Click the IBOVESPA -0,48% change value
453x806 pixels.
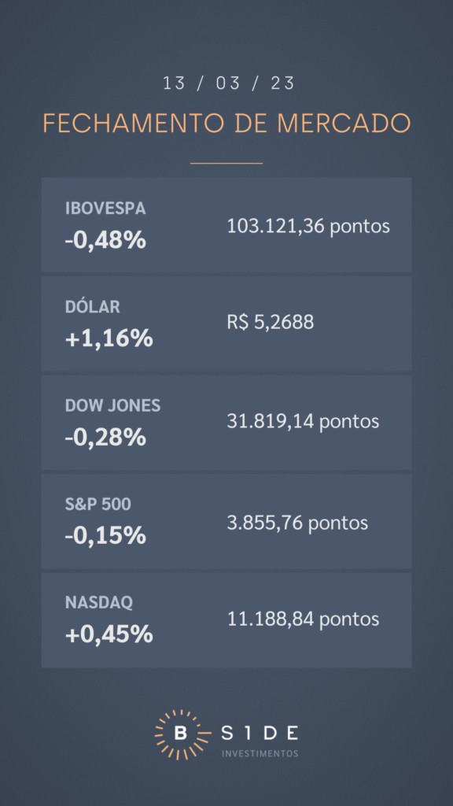click(105, 240)
